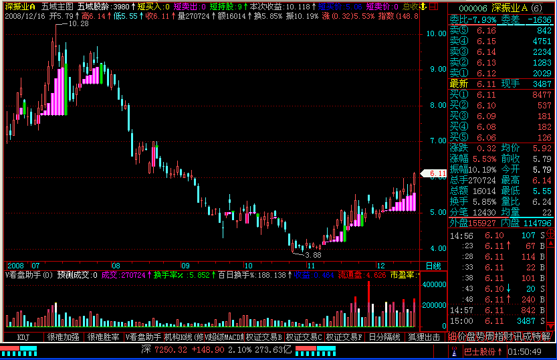Click the 10.28 high price annotation
Screen dimensions: 557x360
[x=78, y=23]
